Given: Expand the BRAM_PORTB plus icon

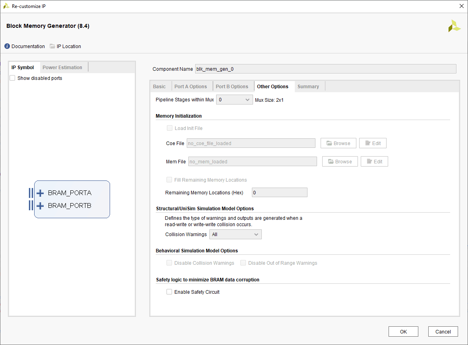Looking at the screenshot, I should click(40, 206).
